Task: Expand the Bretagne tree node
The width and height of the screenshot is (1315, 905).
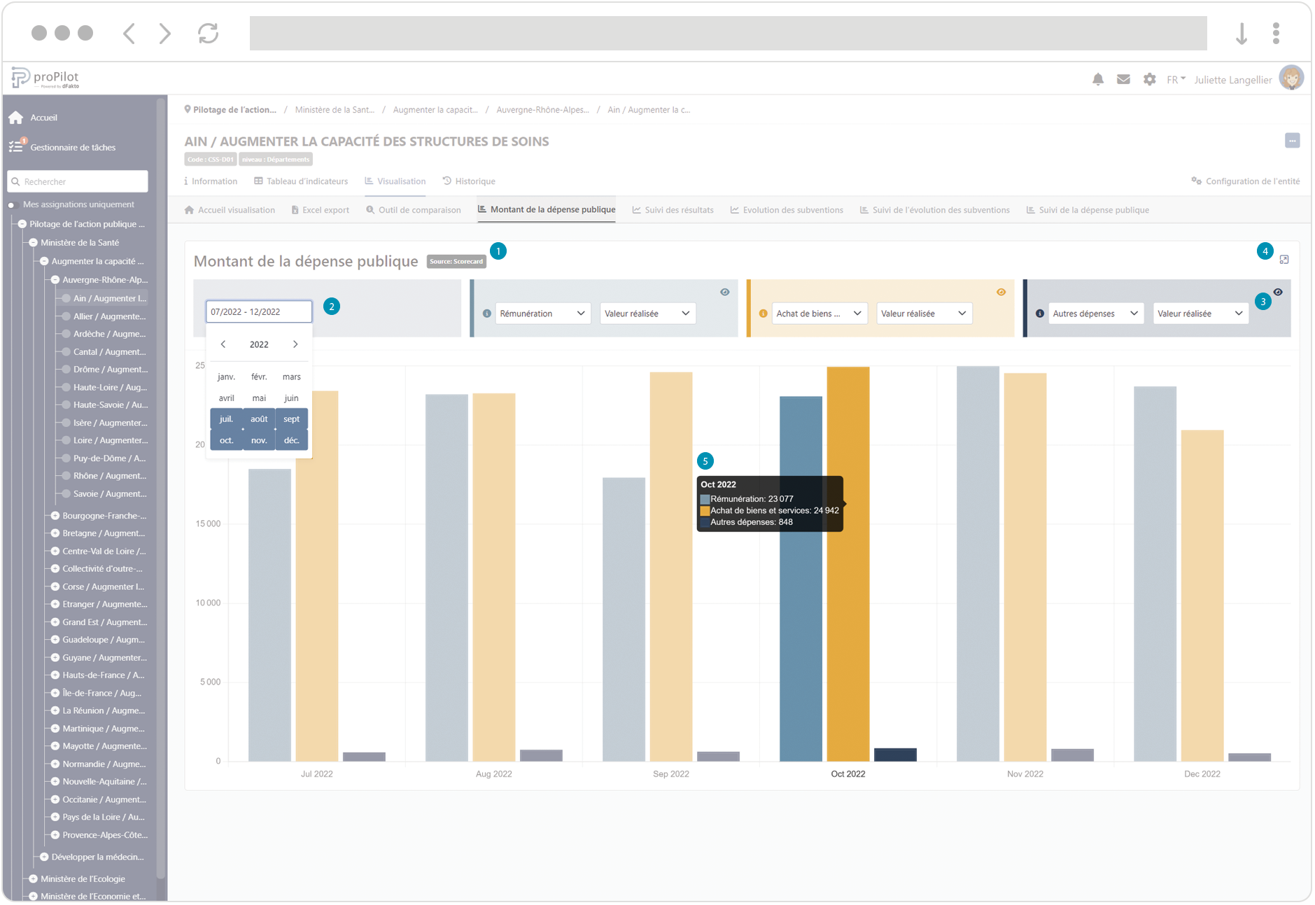Action: point(55,533)
